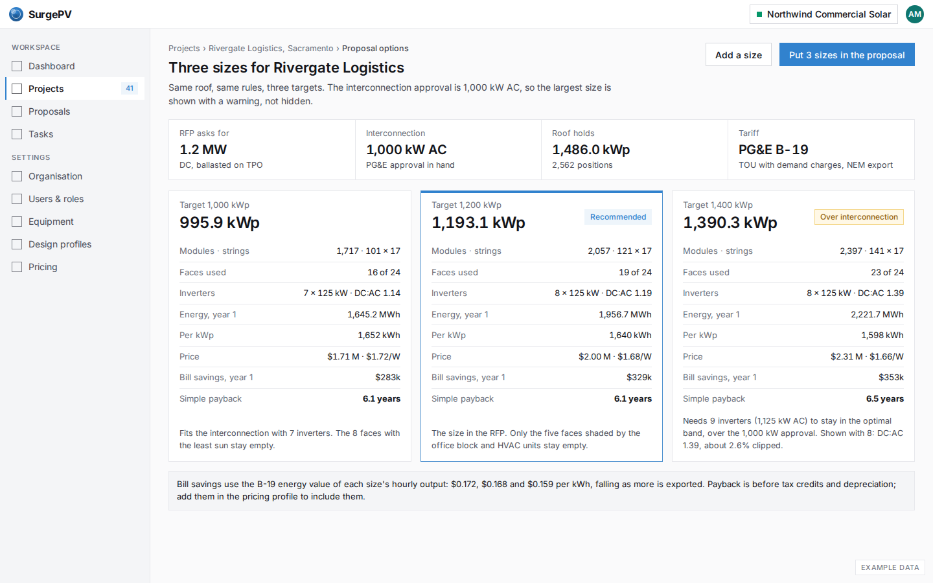
Task: Click the $2.00 M · $1.68/W price
Action: (x=616, y=356)
